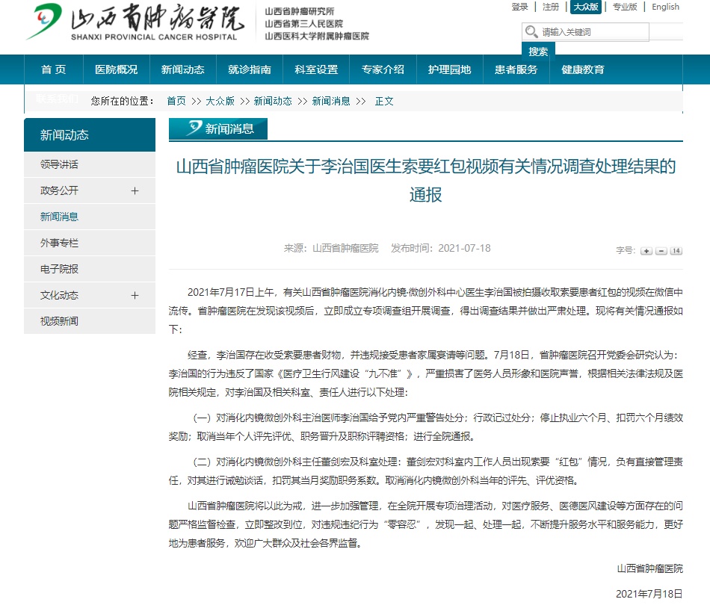Viewport: 710px width, 611px height.
Task: Switch to 大众版 site version
Action: coord(585,7)
